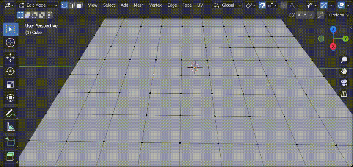Set selection mode to new selection
The height and width of the screenshot is (167, 353).
tap(20, 15)
